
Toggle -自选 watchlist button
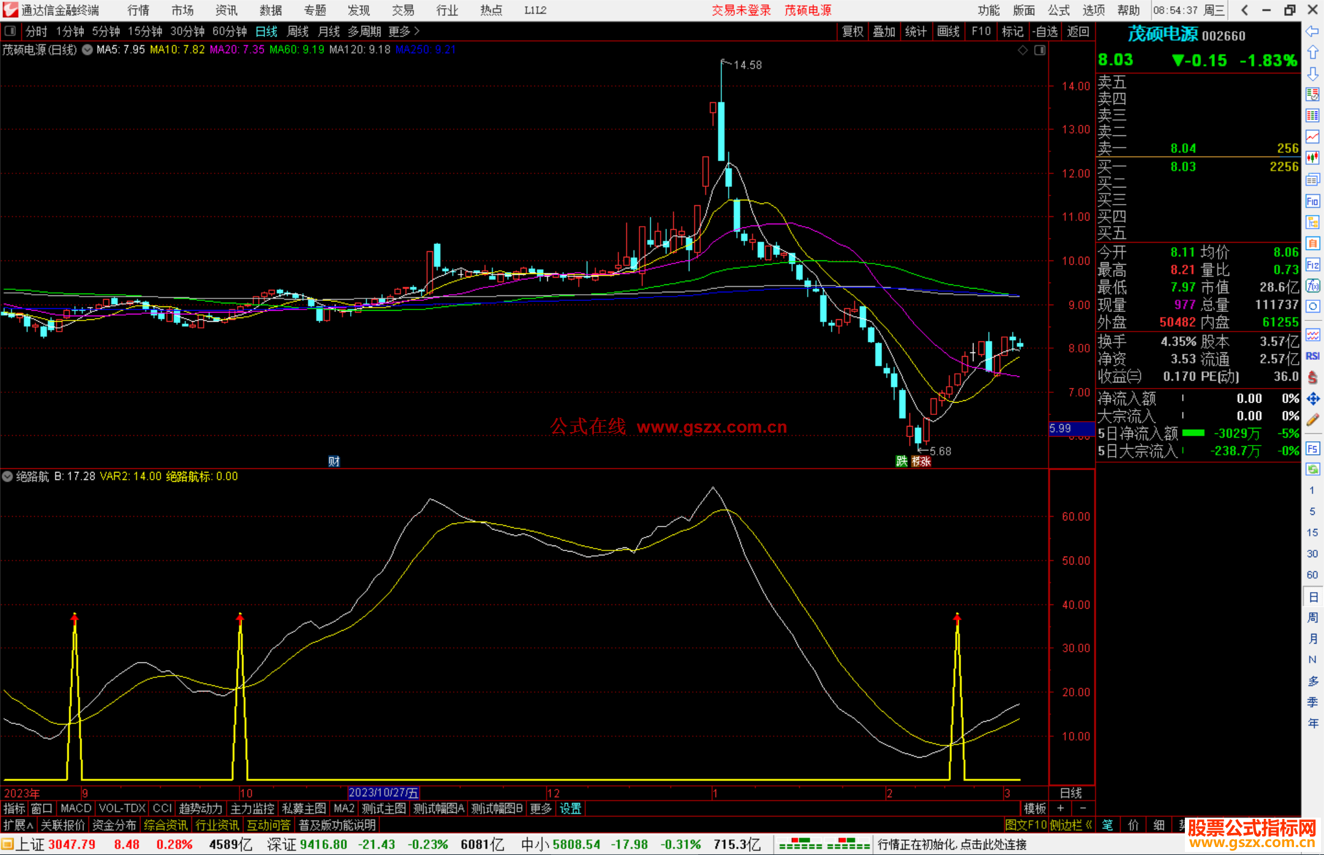click(1044, 31)
